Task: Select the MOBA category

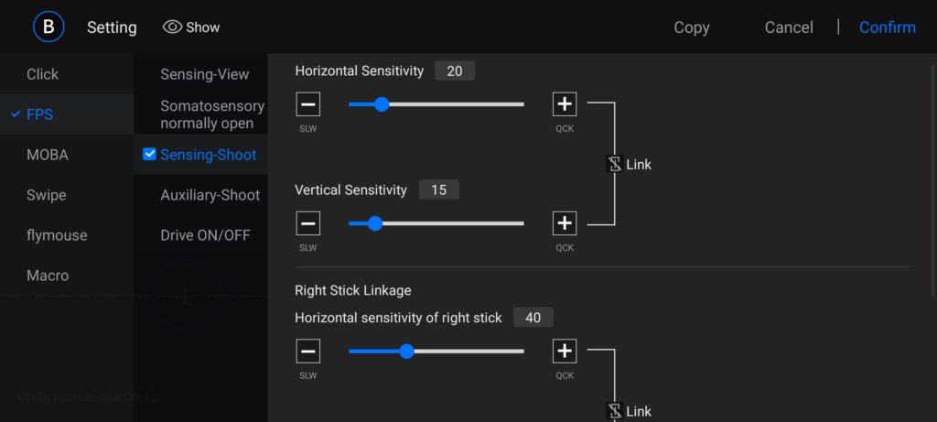Action: pyautogui.click(x=48, y=155)
